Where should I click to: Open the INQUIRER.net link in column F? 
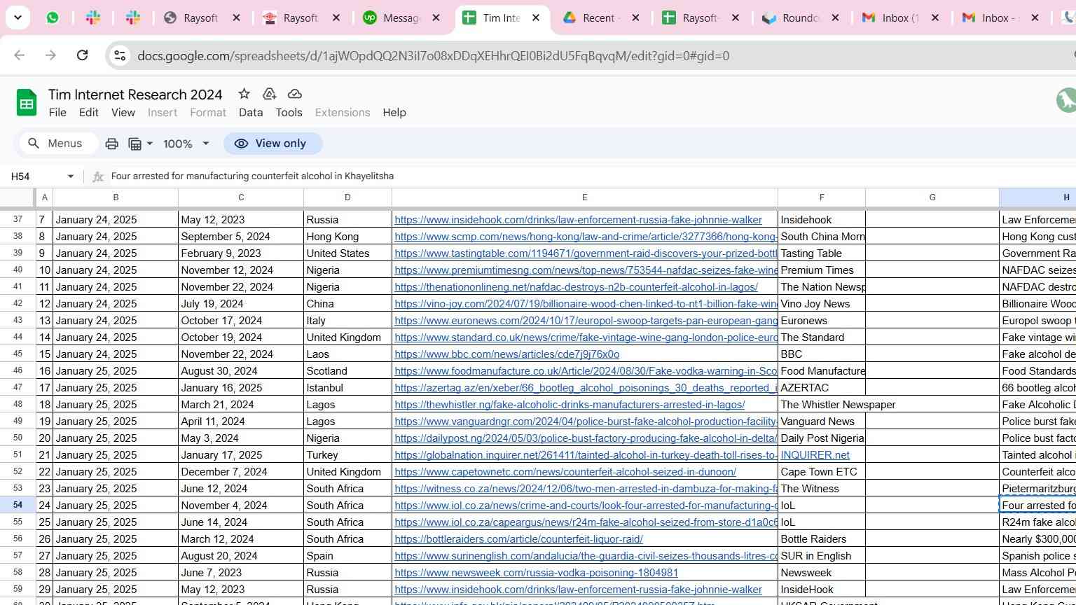tap(815, 455)
